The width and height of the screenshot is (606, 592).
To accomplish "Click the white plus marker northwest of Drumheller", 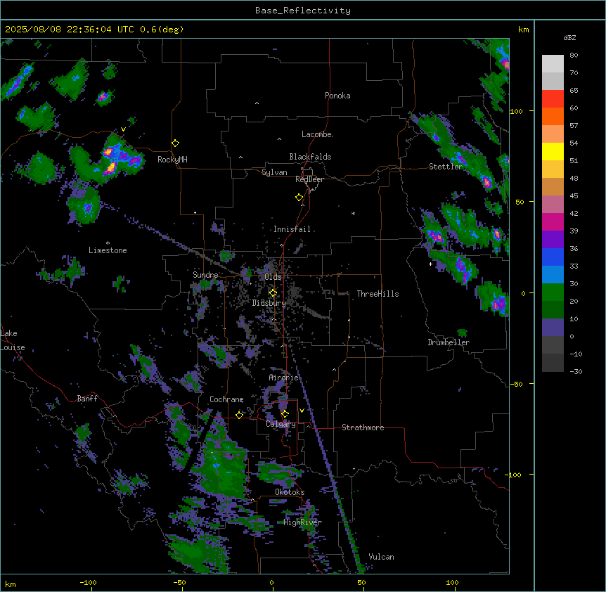I will click(x=430, y=264).
